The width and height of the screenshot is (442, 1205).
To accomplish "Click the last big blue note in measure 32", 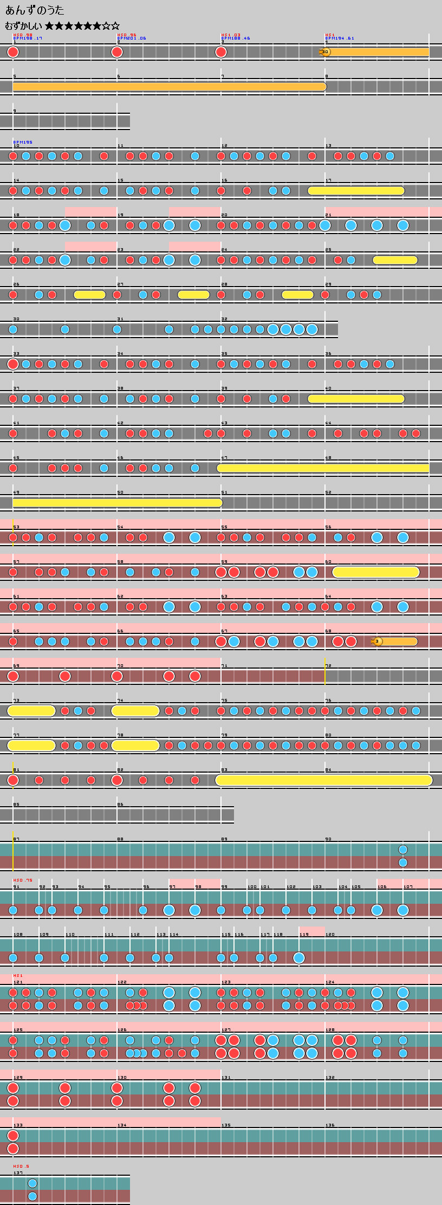I will pyautogui.click(x=312, y=329).
